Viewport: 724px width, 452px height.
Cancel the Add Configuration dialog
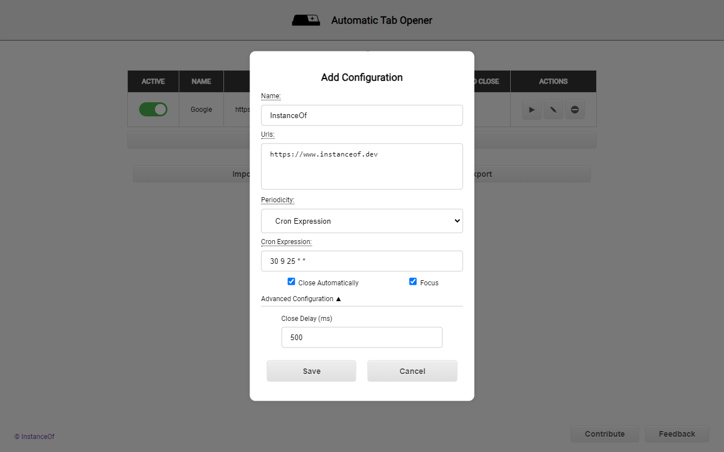click(x=412, y=371)
